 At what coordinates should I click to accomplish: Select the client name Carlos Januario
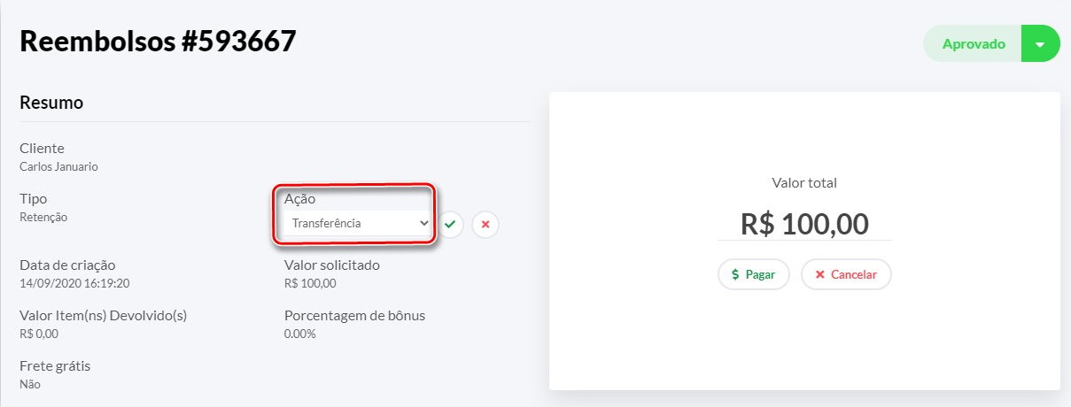(x=58, y=166)
